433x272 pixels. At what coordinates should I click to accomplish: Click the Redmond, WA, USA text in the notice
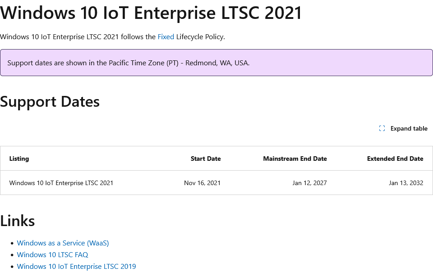coord(217,63)
